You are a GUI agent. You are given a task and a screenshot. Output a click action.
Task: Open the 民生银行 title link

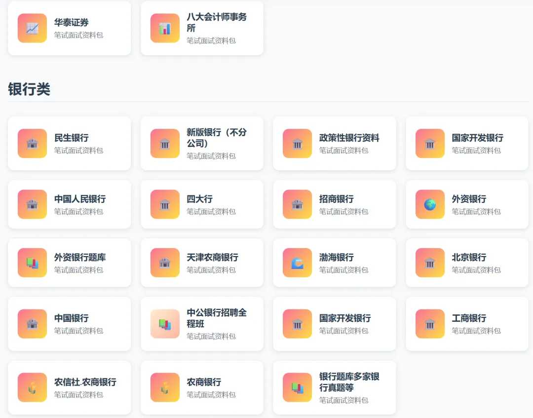point(72,138)
